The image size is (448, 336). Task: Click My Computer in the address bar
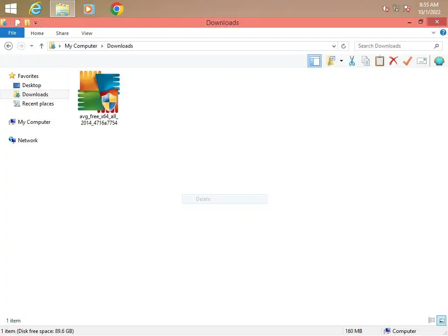[x=81, y=45]
